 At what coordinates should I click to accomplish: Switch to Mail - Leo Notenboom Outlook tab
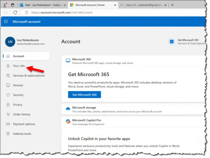pos(43,5)
